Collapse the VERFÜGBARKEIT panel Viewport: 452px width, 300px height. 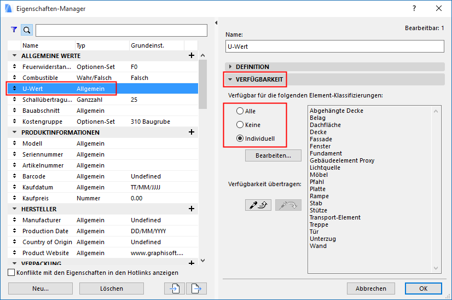coord(230,79)
